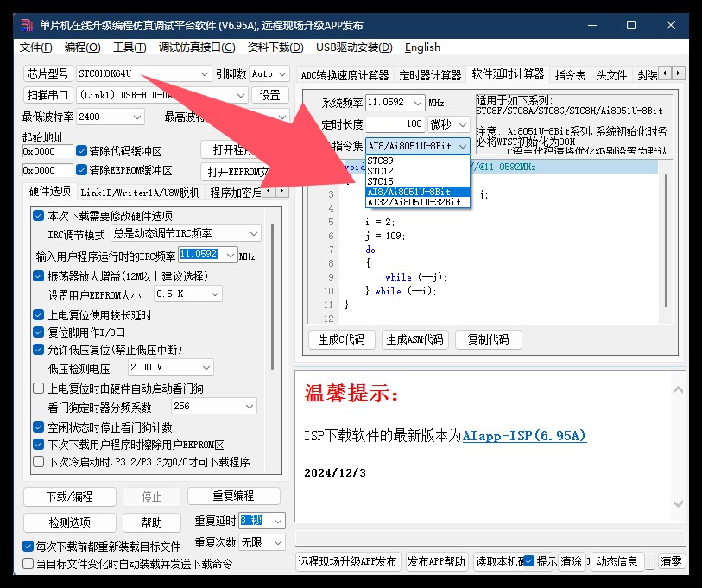Open the 工具(T) menu

pyautogui.click(x=130, y=47)
